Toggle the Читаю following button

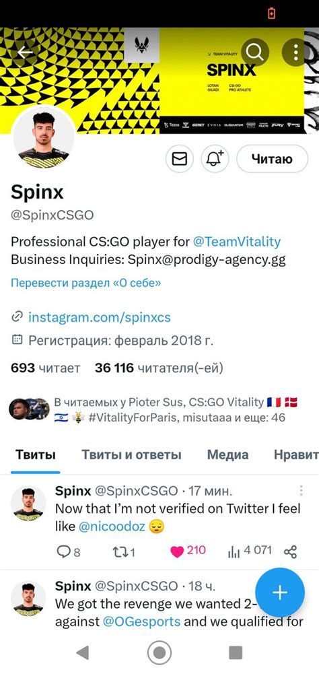click(x=272, y=159)
